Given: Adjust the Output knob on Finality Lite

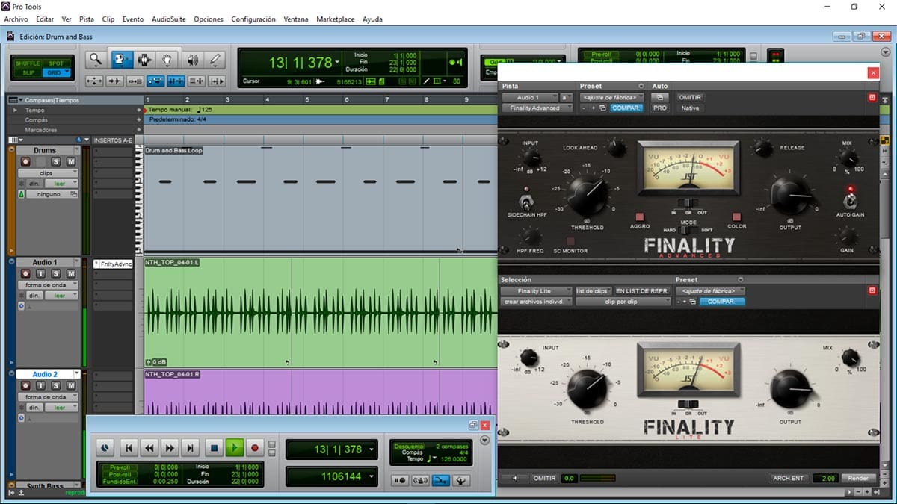Looking at the screenshot, I should (x=791, y=388).
